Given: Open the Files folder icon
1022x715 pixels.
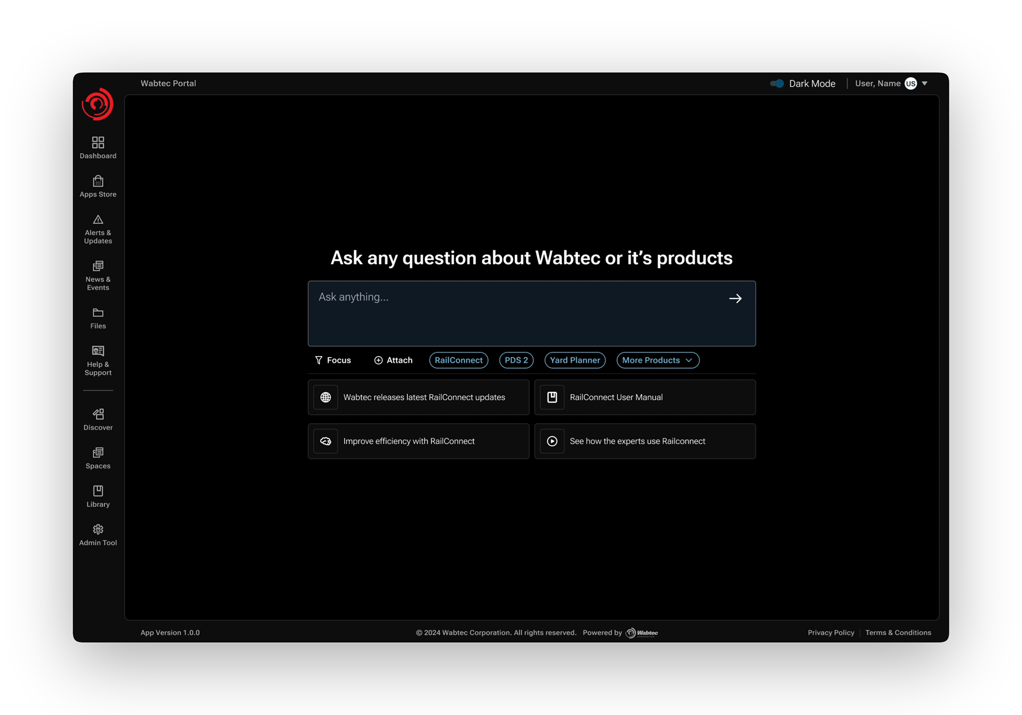Looking at the screenshot, I should point(98,313).
